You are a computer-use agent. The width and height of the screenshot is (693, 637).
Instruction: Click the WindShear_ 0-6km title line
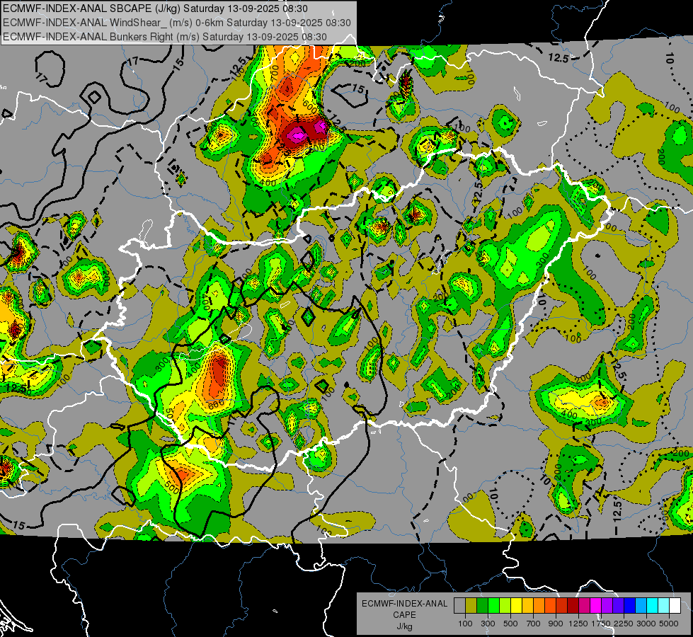coord(177,23)
